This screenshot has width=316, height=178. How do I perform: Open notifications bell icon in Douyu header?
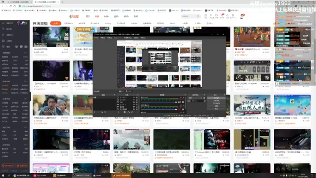coord(228,15)
